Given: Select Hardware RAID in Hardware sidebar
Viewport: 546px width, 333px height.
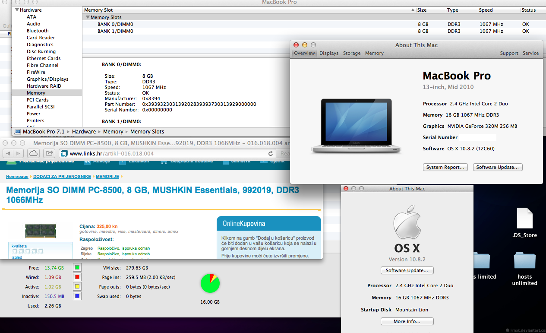Looking at the screenshot, I should click(44, 86).
